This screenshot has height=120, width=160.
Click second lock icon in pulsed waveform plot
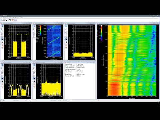pyautogui.click(x=2, y=42)
